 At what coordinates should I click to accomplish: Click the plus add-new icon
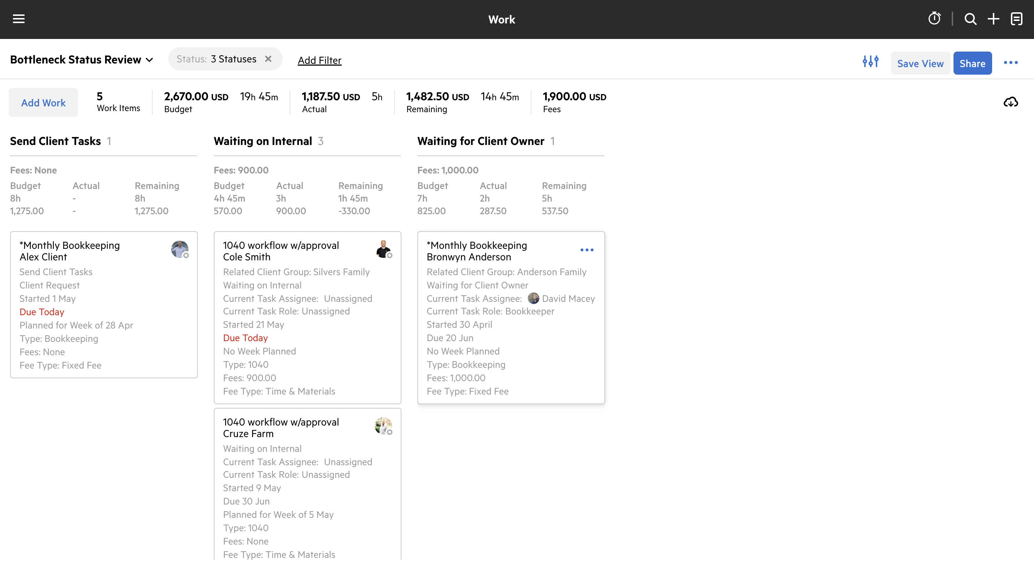point(994,19)
